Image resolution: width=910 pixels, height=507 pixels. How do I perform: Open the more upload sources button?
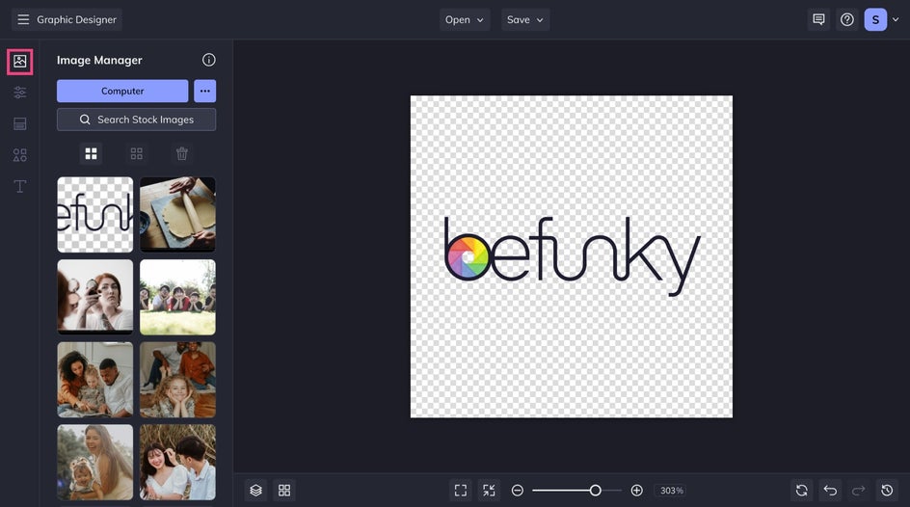pos(205,91)
